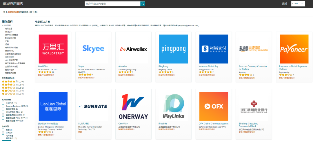Click PingPong's star rating
313x141 pixels.
coord(165,72)
